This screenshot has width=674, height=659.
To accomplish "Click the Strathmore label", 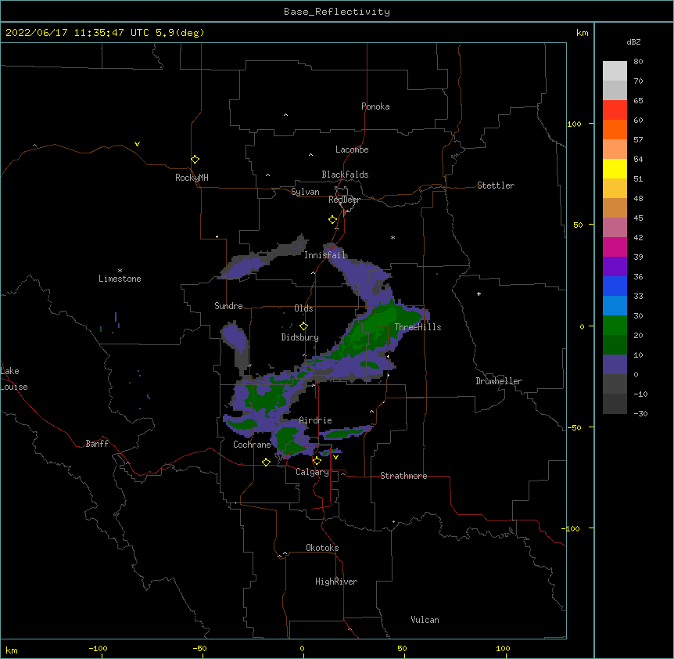I will 403,476.
